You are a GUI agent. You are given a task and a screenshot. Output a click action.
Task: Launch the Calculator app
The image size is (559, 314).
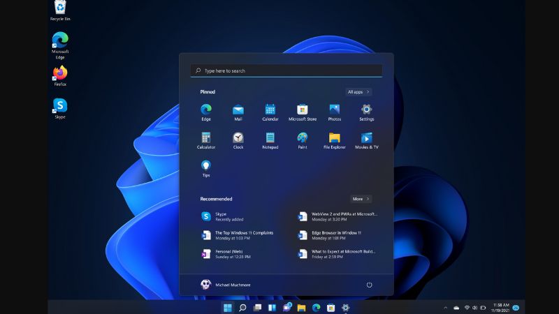click(x=206, y=141)
